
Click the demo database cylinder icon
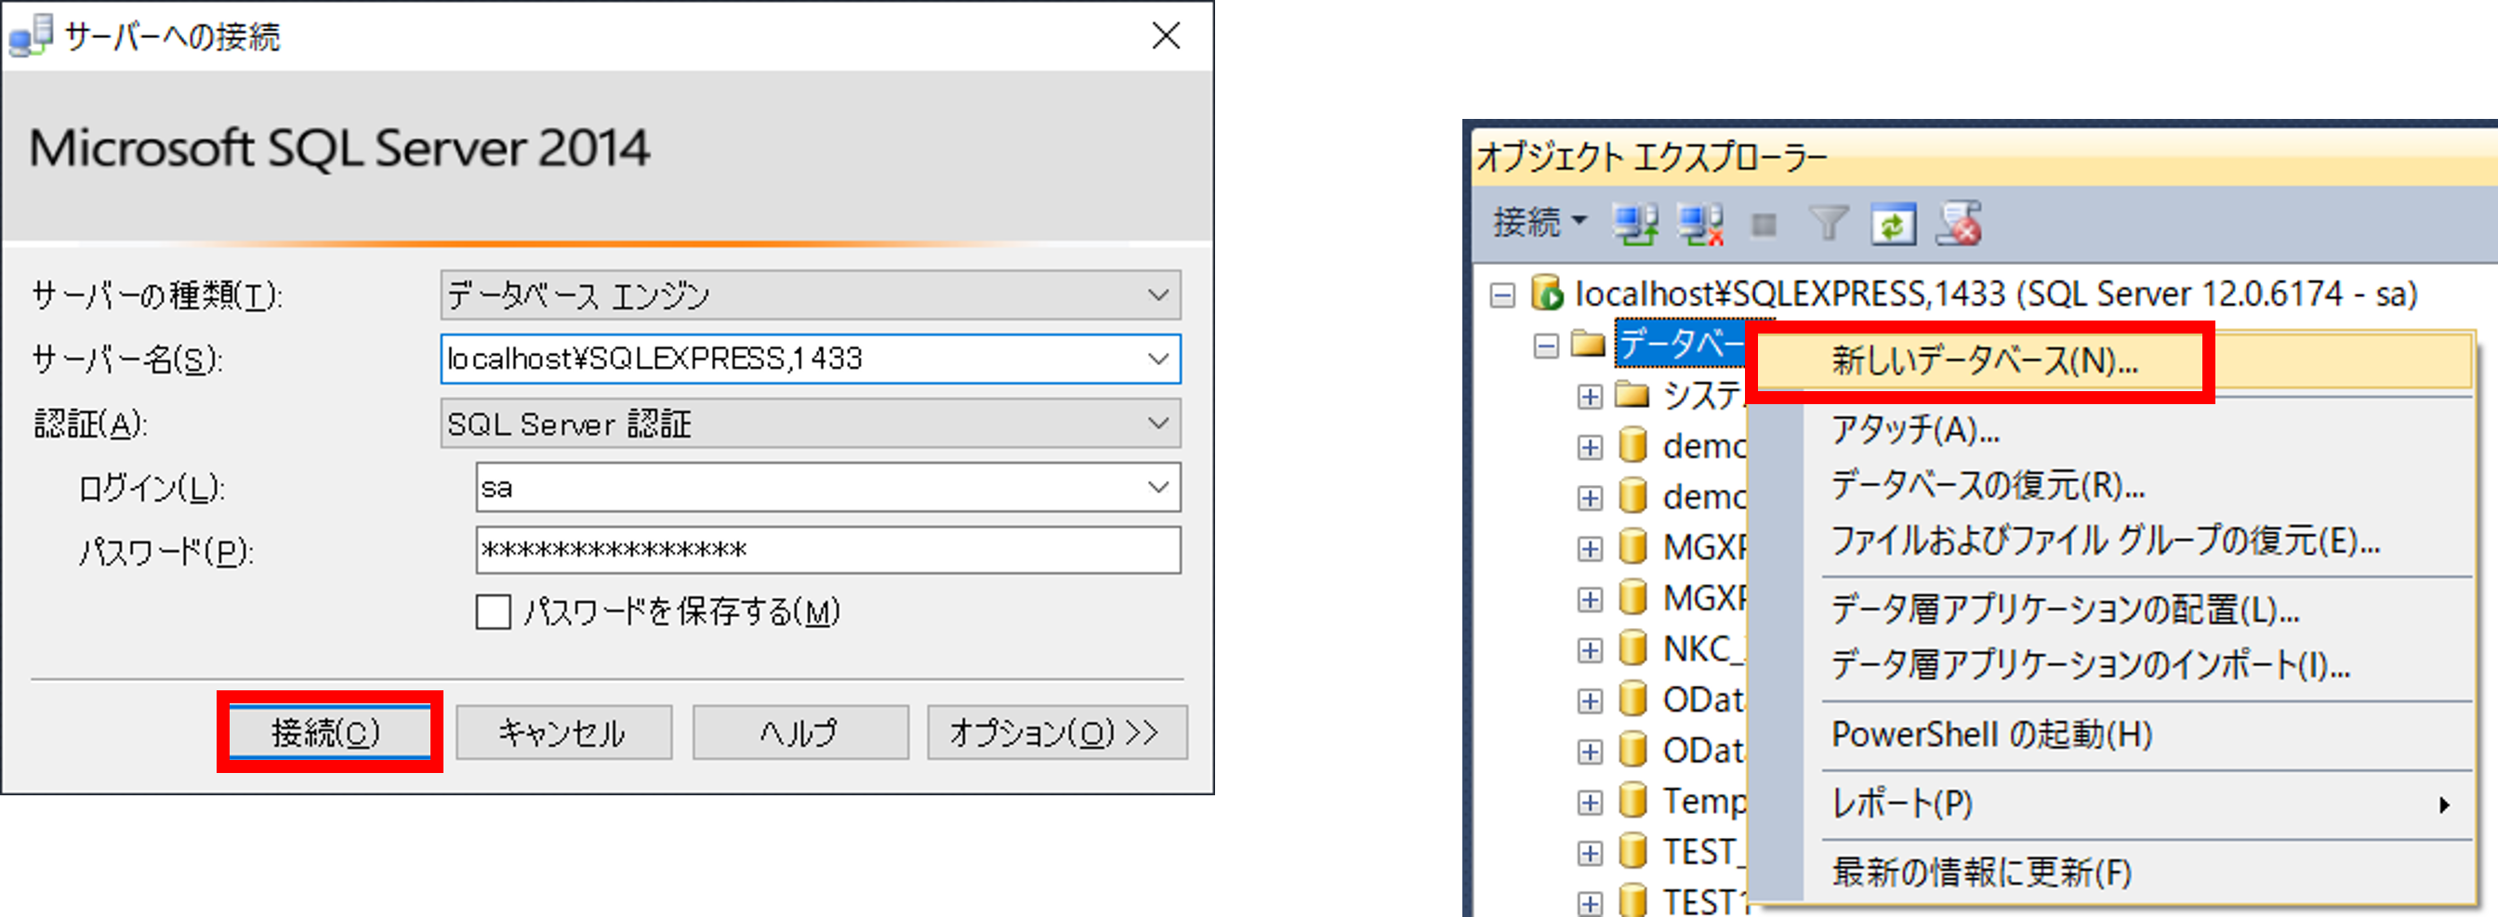(x=1635, y=446)
